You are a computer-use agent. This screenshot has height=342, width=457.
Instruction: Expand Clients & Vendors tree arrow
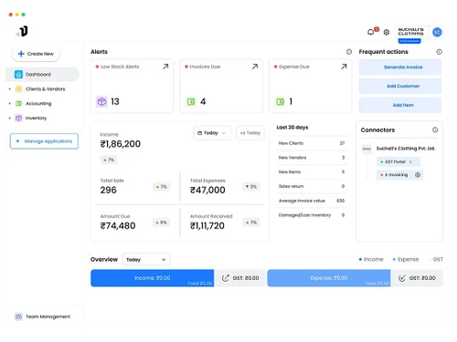[x=9, y=89]
